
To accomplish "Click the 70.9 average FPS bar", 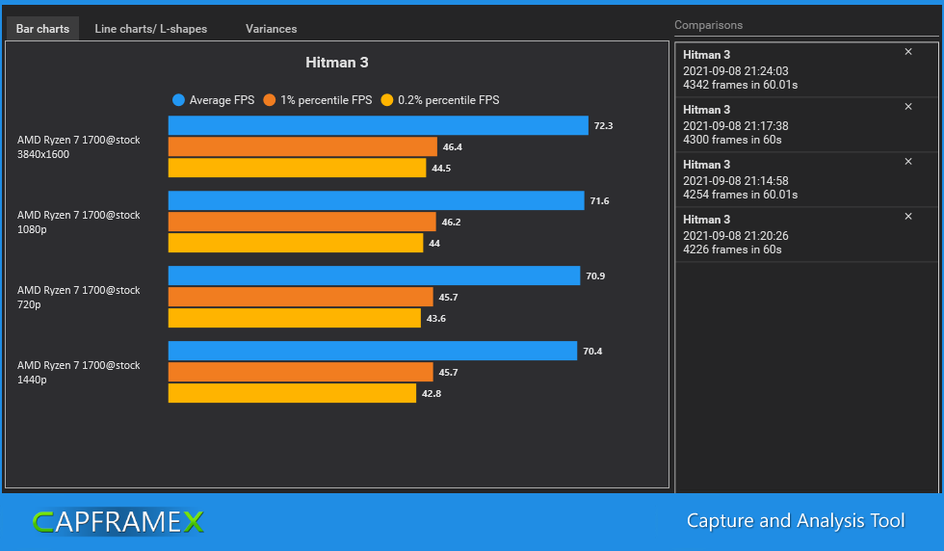I will click(374, 275).
